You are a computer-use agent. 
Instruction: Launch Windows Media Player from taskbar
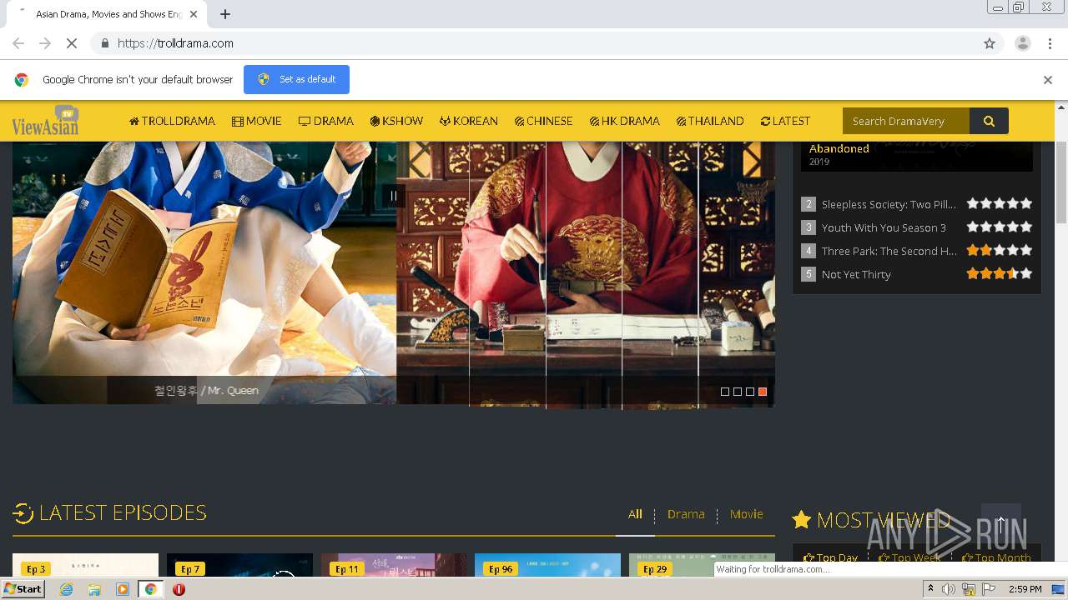pyautogui.click(x=123, y=589)
